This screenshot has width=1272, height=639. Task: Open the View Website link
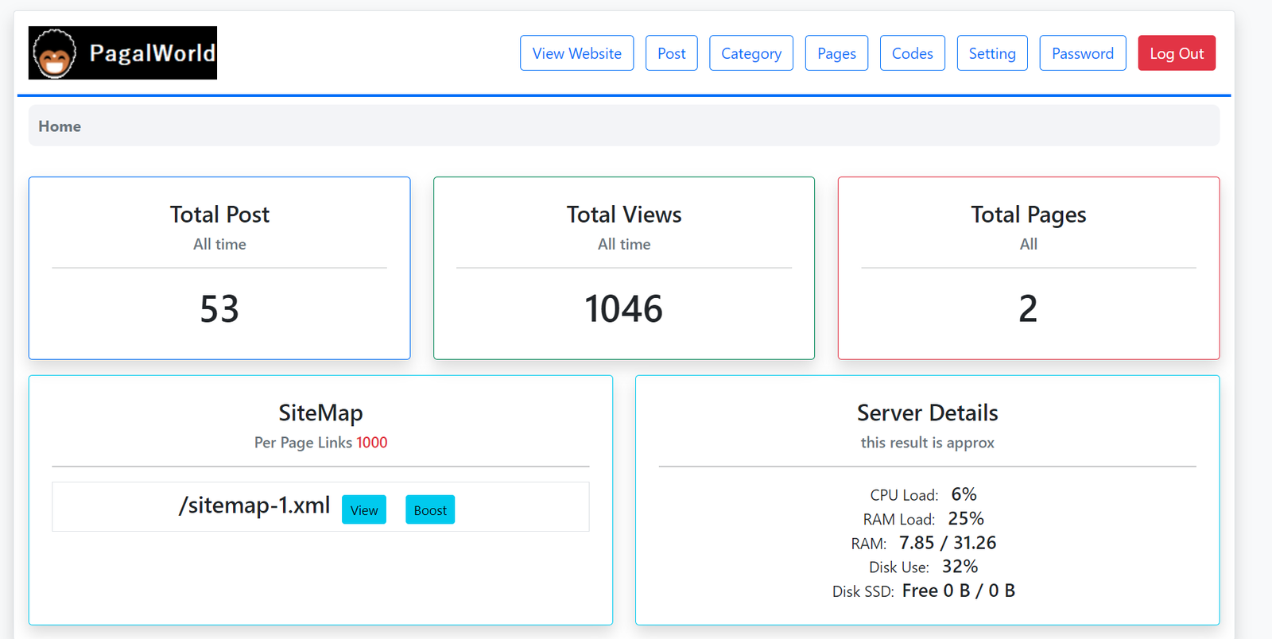tap(576, 53)
